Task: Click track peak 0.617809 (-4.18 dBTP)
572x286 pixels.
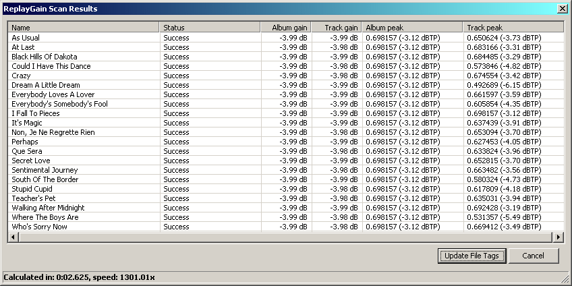Action: click(x=504, y=189)
